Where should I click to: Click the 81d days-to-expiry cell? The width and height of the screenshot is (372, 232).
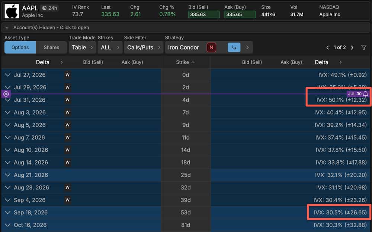(x=186, y=225)
